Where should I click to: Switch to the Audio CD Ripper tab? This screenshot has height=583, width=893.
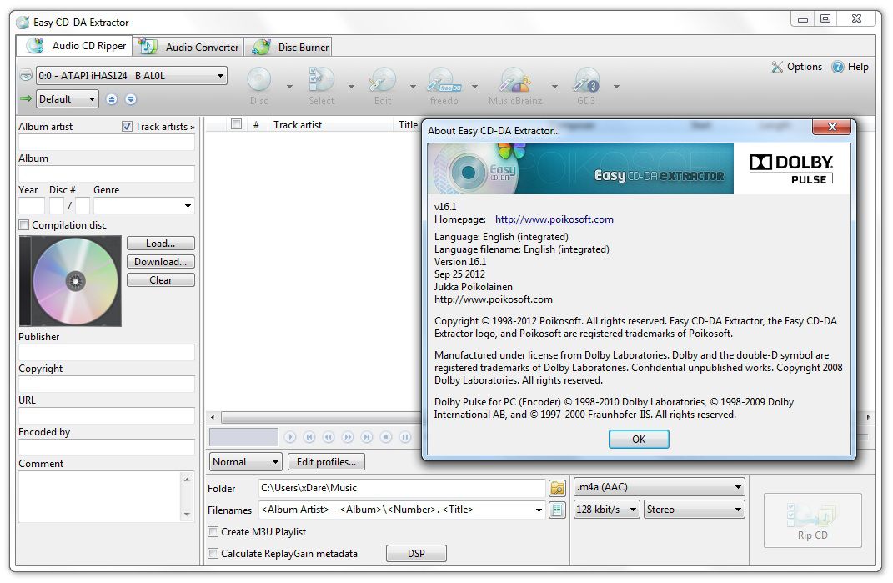(74, 46)
